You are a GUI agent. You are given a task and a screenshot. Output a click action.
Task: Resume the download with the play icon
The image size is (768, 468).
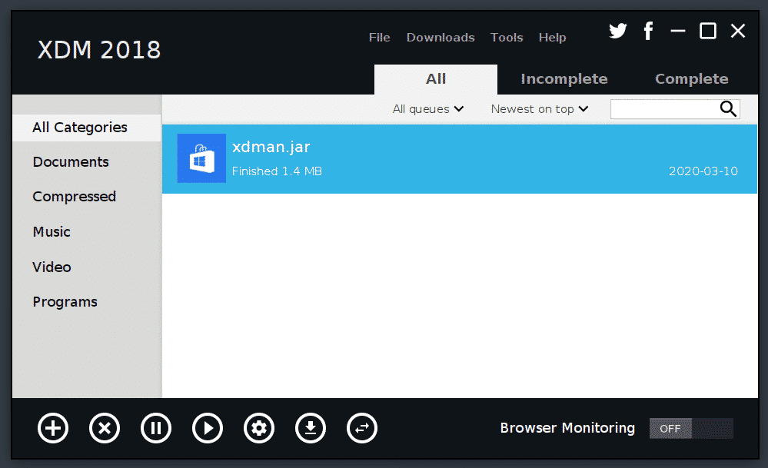coord(208,428)
